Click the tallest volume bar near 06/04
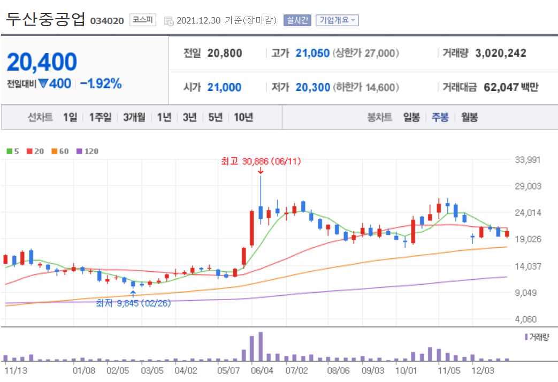Image resolution: width=558 pixels, height=382 pixels. tap(261, 346)
